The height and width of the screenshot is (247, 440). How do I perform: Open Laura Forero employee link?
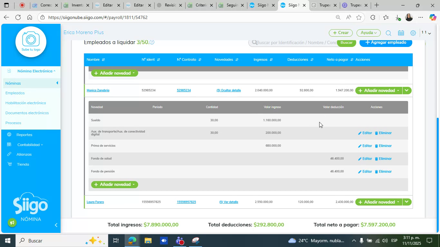click(x=95, y=202)
